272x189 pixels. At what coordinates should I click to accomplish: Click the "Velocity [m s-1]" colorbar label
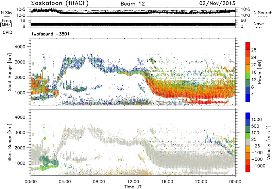(x=269, y=142)
